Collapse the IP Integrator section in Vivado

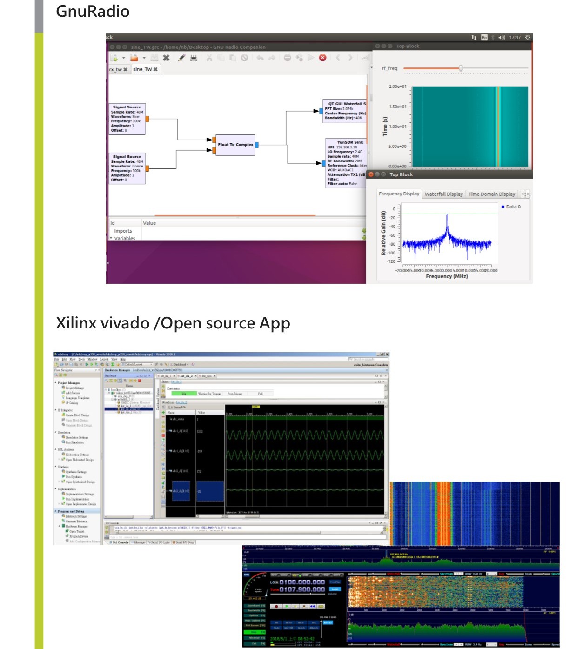[x=56, y=410]
